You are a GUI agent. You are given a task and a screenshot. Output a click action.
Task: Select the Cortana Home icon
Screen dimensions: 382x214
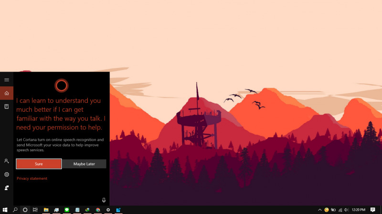point(7,93)
